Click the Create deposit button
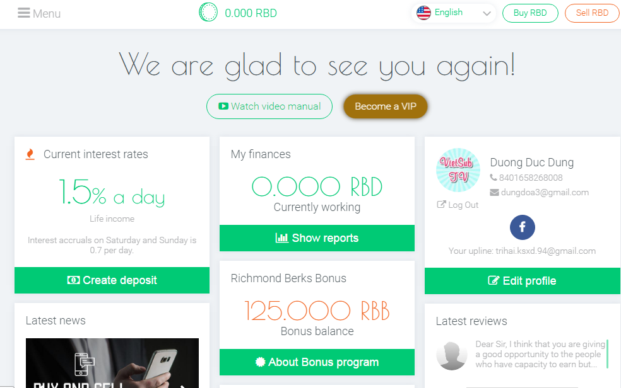Image resolution: width=621 pixels, height=388 pixels. 112,280
